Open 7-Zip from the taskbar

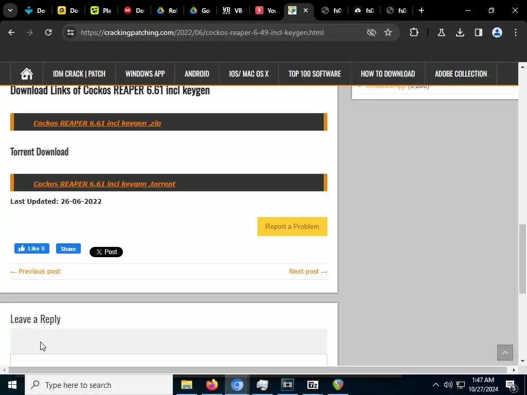(x=312, y=385)
